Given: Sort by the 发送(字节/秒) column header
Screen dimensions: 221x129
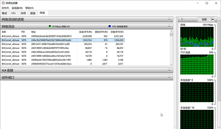Looking at the screenshot, I should 86,32.
